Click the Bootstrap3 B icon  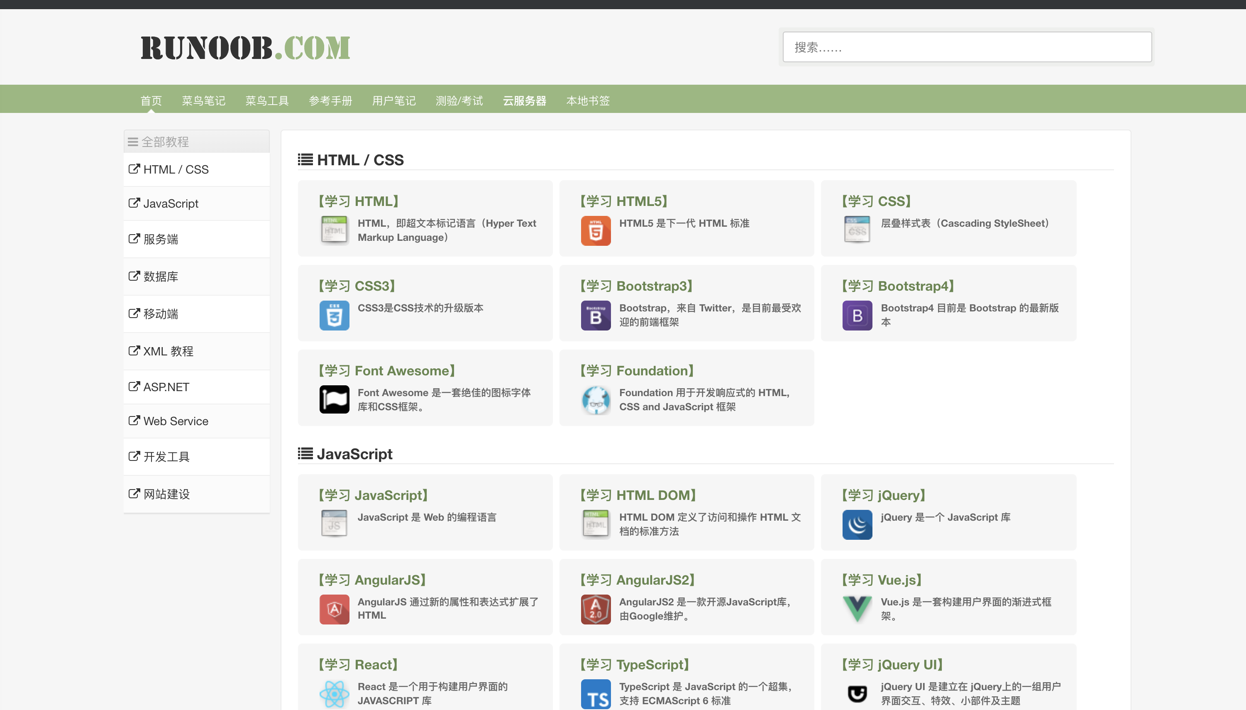595,315
